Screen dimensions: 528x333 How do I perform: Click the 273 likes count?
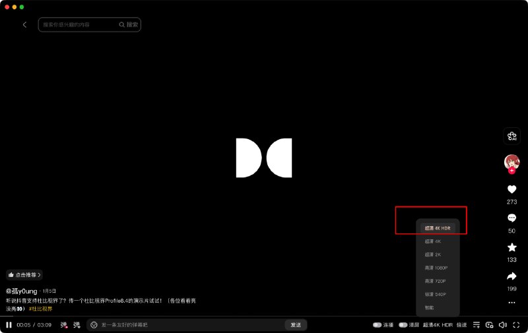pyautogui.click(x=512, y=202)
